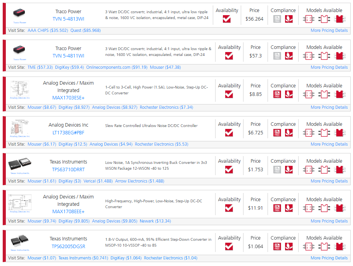Visit Rochester Electronics ($7.34) site link
Viewport: 353px width, 266px height.
[x=166, y=107]
